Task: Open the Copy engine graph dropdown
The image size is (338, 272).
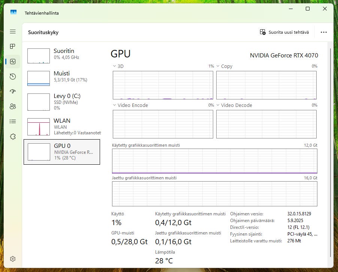Action: tap(218, 66)
